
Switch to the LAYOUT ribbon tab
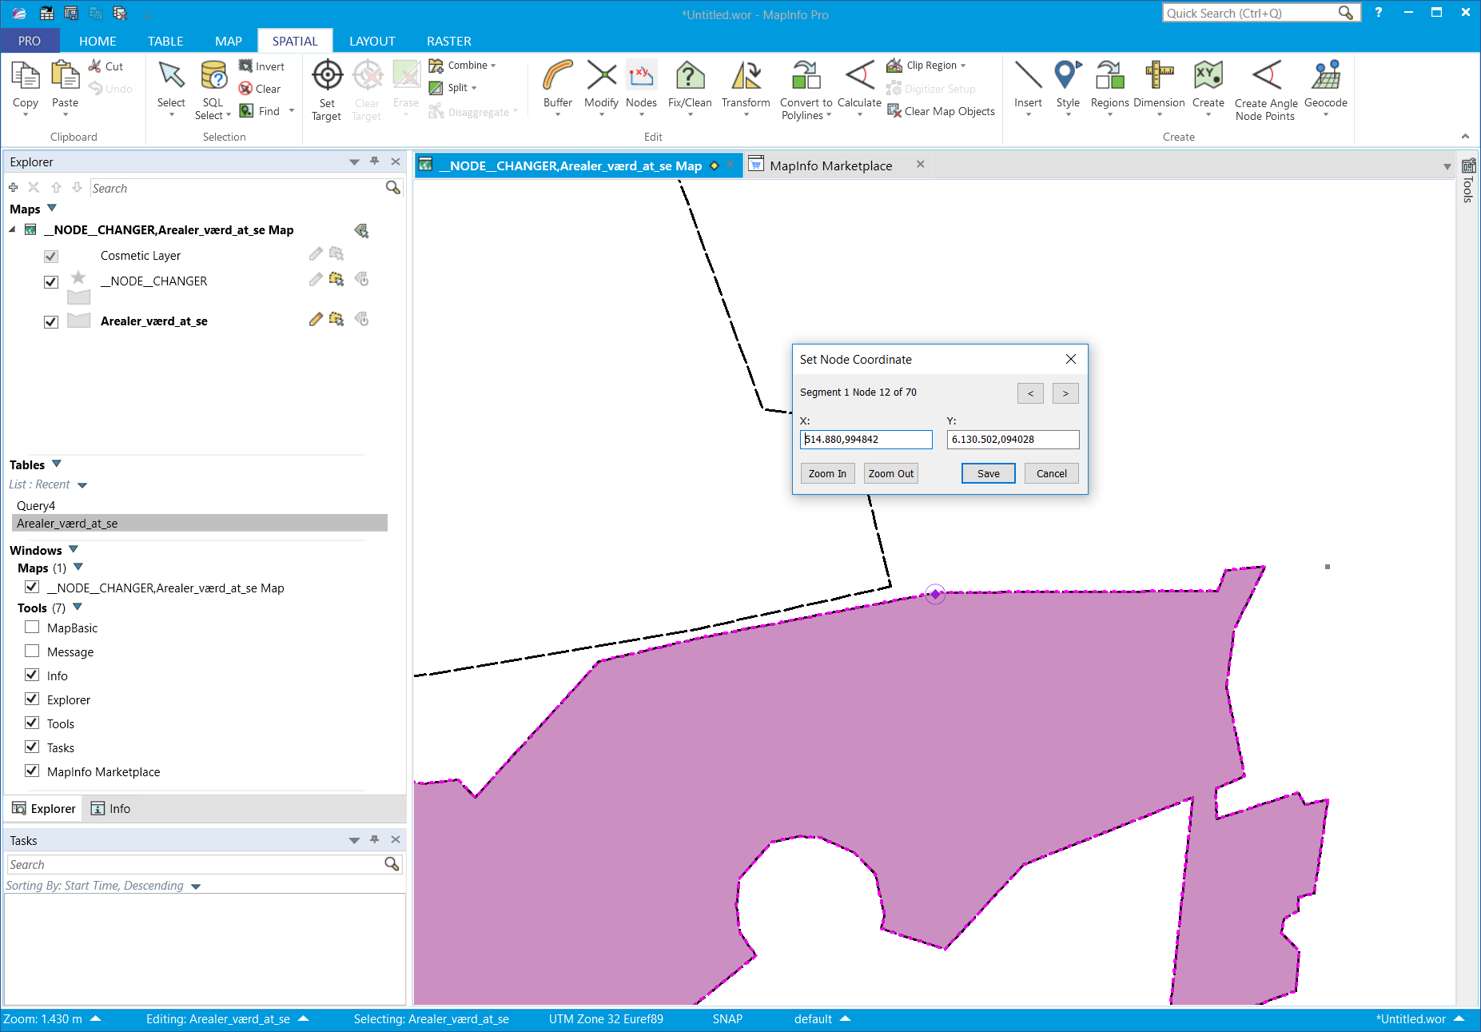point(372,41)
